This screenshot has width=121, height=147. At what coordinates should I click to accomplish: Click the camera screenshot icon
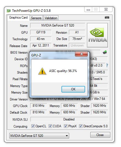[107, 18]
